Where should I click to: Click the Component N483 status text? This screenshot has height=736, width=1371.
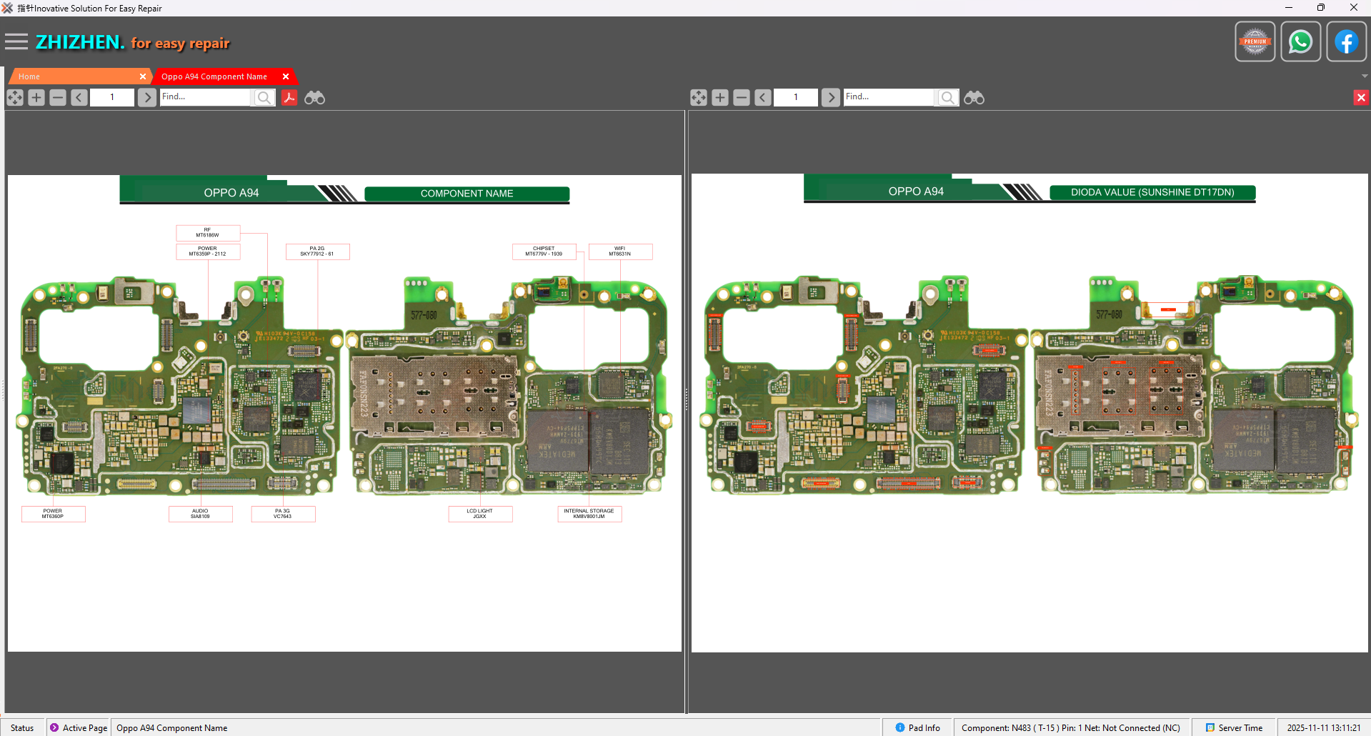(1071, 728)
